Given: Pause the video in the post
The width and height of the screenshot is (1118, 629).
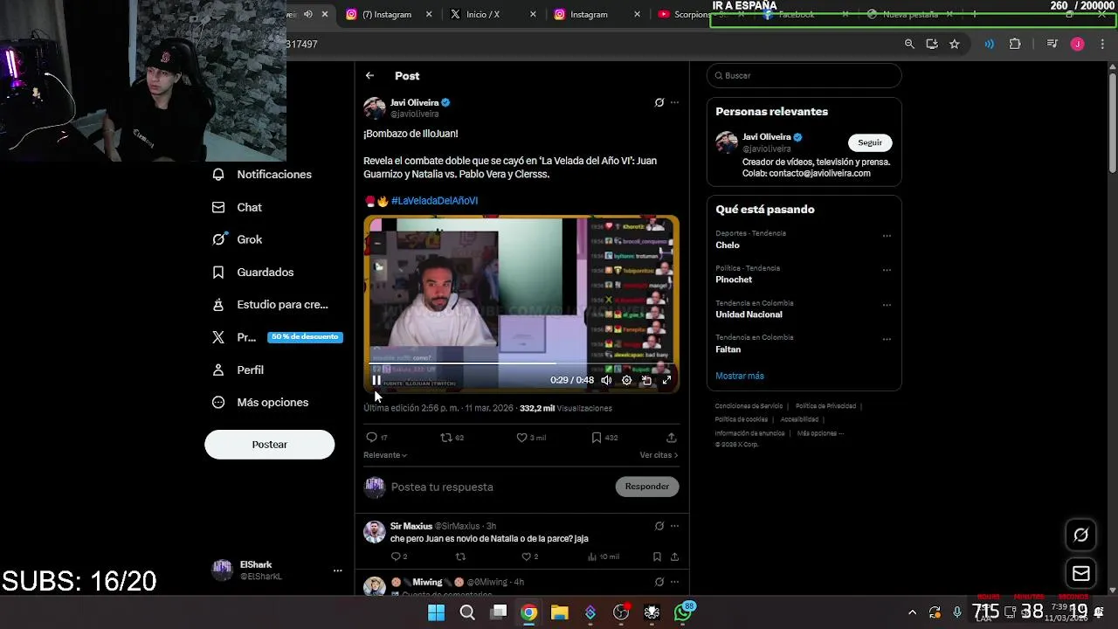Looking at the screenshot, I should tap(376, 380).
